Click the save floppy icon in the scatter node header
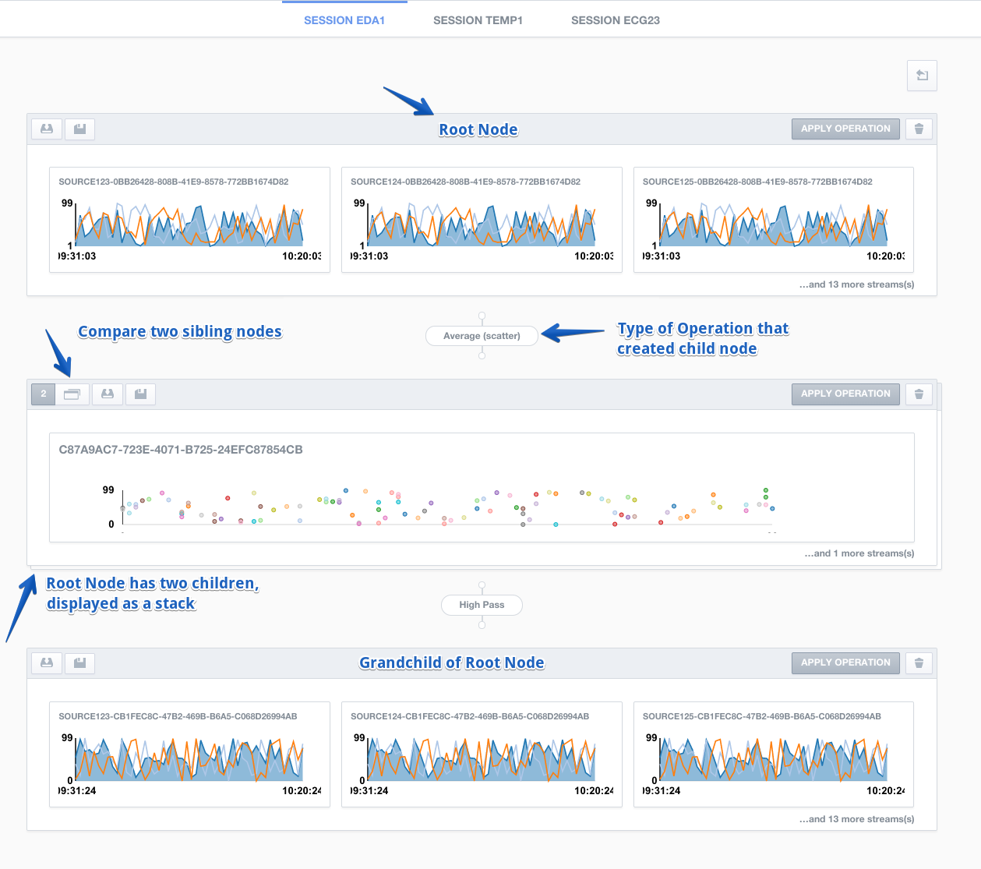 coord(140,394)
